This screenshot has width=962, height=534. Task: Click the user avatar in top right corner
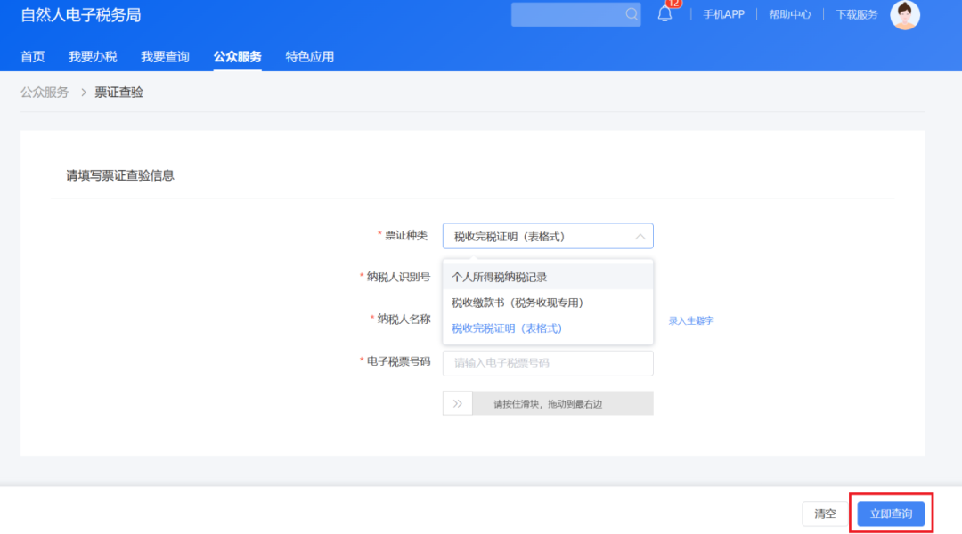point(905,15)
